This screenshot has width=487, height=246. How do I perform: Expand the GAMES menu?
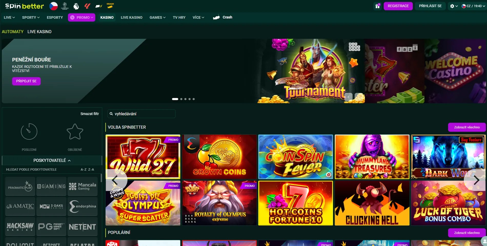point(157,17)
